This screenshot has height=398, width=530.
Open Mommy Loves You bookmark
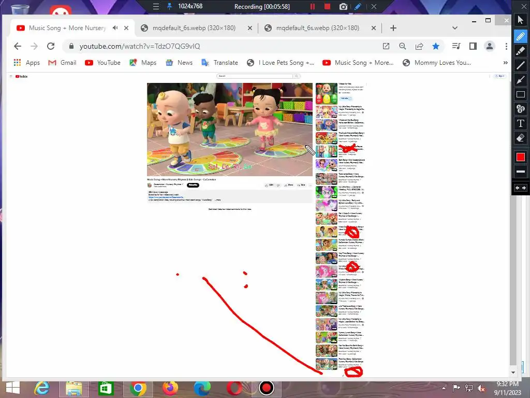tap(436, 63)
